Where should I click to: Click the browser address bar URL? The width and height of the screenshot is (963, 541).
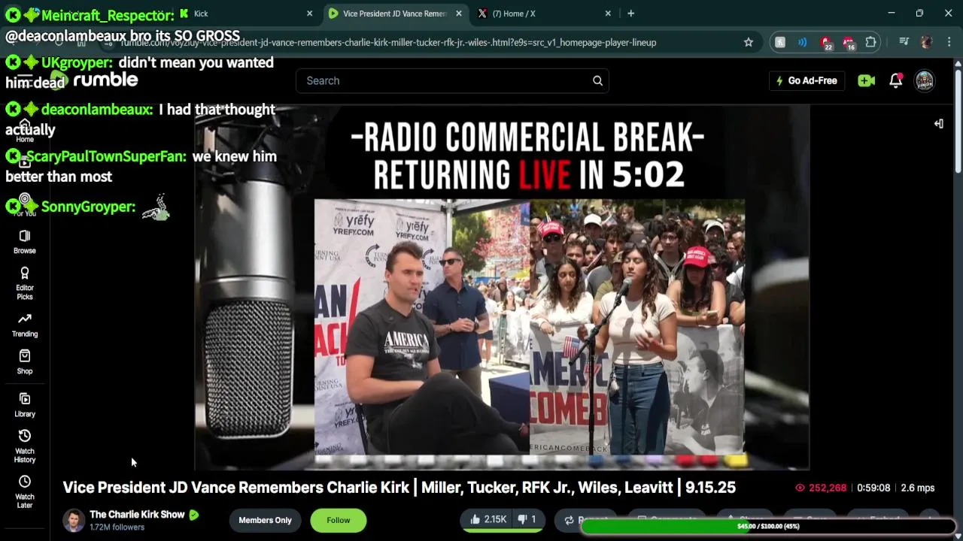pyautogui.click(x=389, y=42)
